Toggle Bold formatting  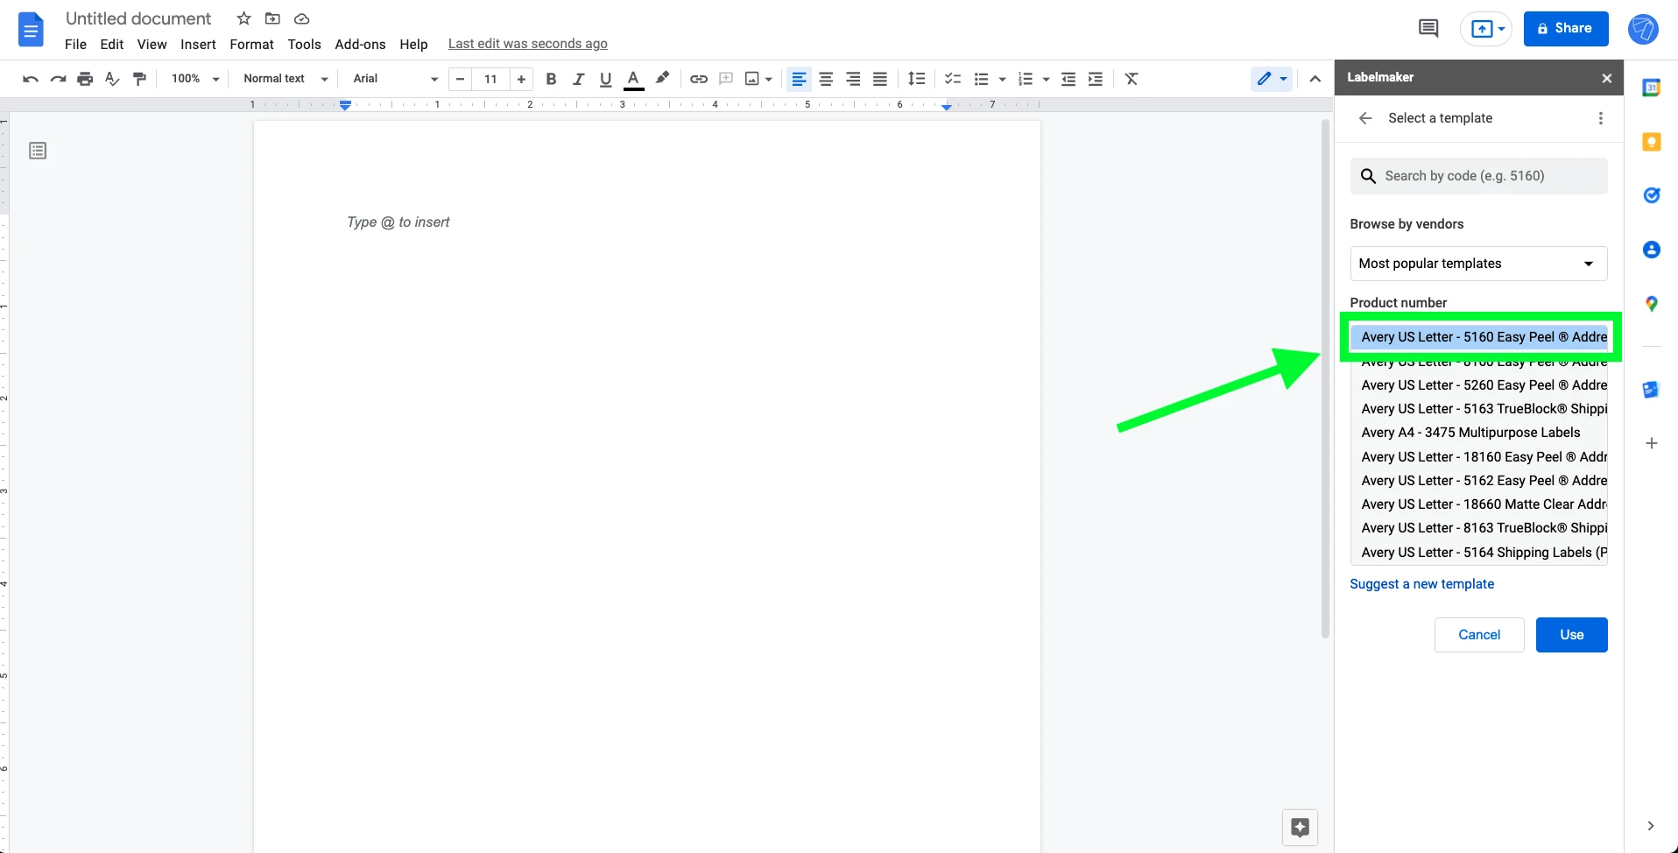[551, 79]
